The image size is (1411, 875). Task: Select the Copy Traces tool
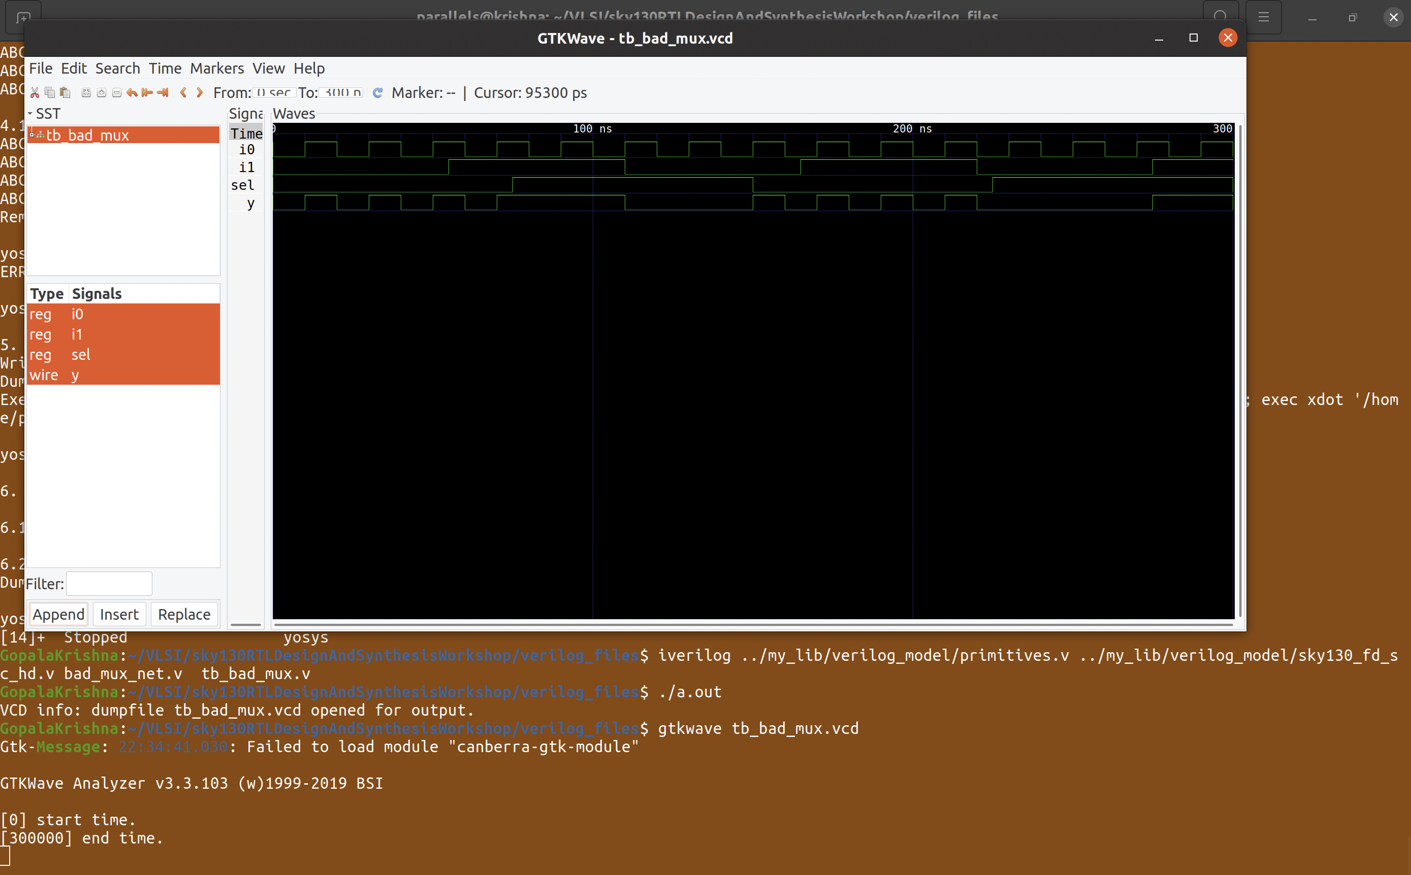49,92
